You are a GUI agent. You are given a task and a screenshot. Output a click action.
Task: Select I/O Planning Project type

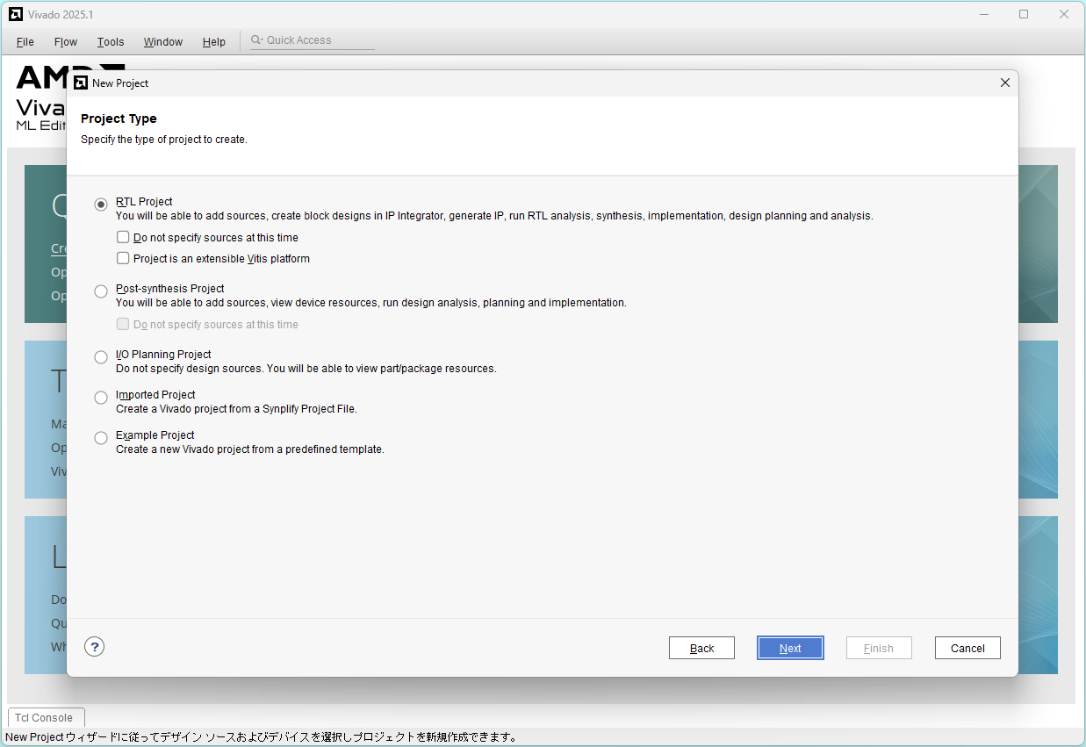(x=101, y=357)
